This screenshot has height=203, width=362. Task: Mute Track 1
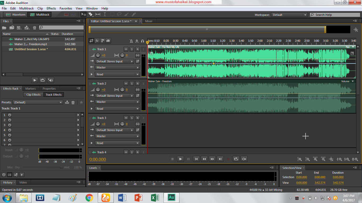click(126, 49)
